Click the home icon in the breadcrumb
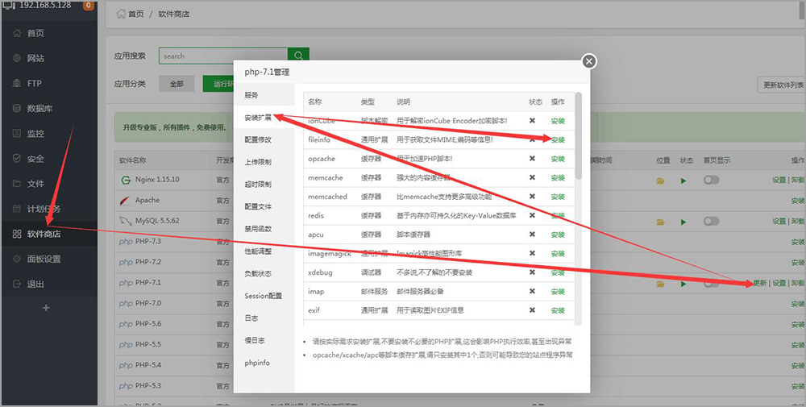This screenshot has height=407, width=806. tap(121, 14)
